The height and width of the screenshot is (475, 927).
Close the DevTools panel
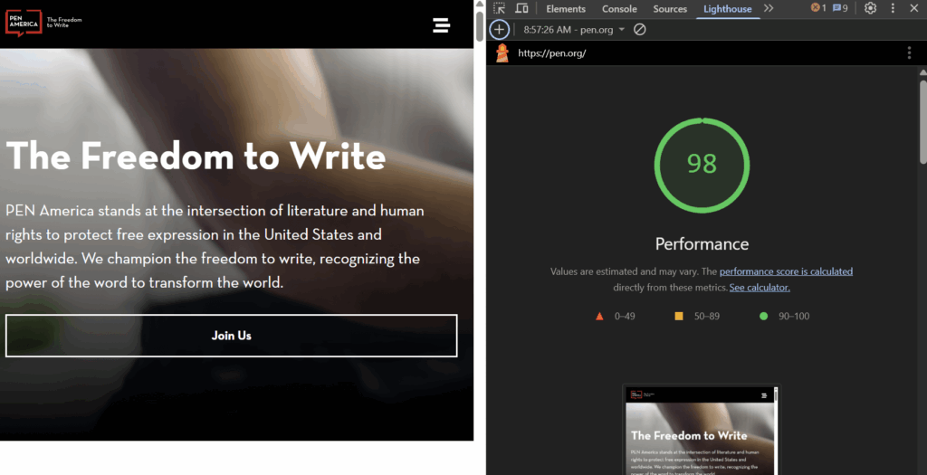click(914, 8)
